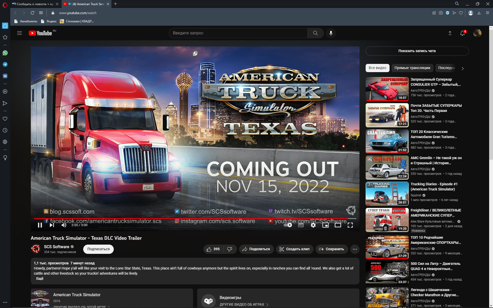Pause the video playback
This screenshot has height=308, width=493.
[40, 225]
